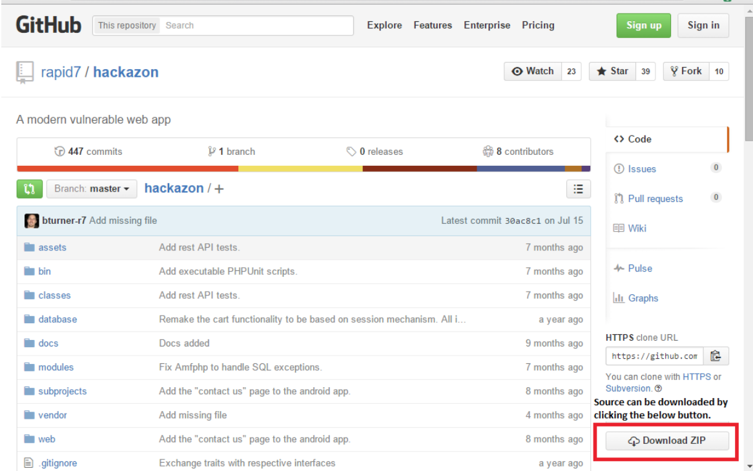
Task: Click the GitHub logo
Action: (48, 25)
